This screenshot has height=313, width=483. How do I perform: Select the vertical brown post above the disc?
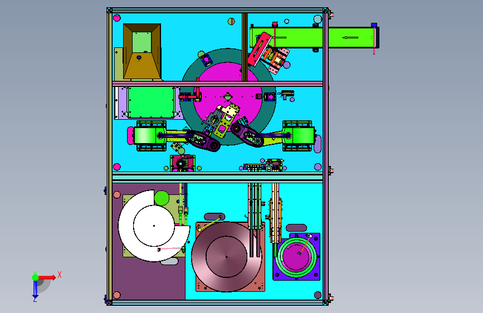tap(245, 47)
